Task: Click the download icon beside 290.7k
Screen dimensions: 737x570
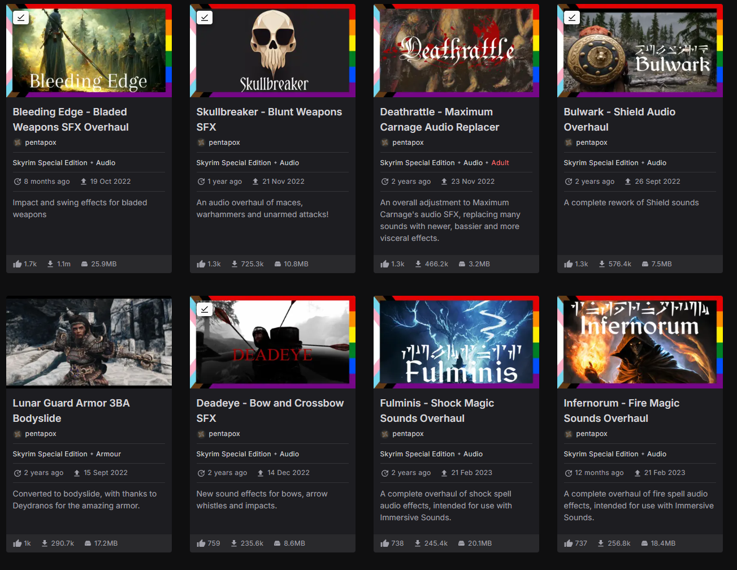Action: 45,543
